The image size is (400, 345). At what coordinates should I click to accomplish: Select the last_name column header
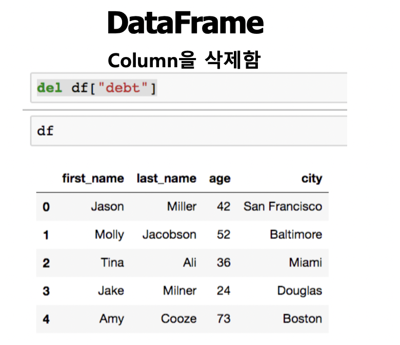pyautogui.click(x=167, y=178)
